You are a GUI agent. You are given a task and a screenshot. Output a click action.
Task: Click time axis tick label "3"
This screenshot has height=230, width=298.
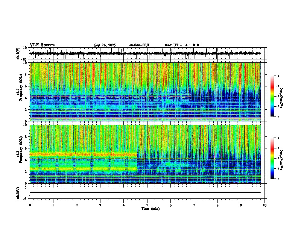(100, 205)
